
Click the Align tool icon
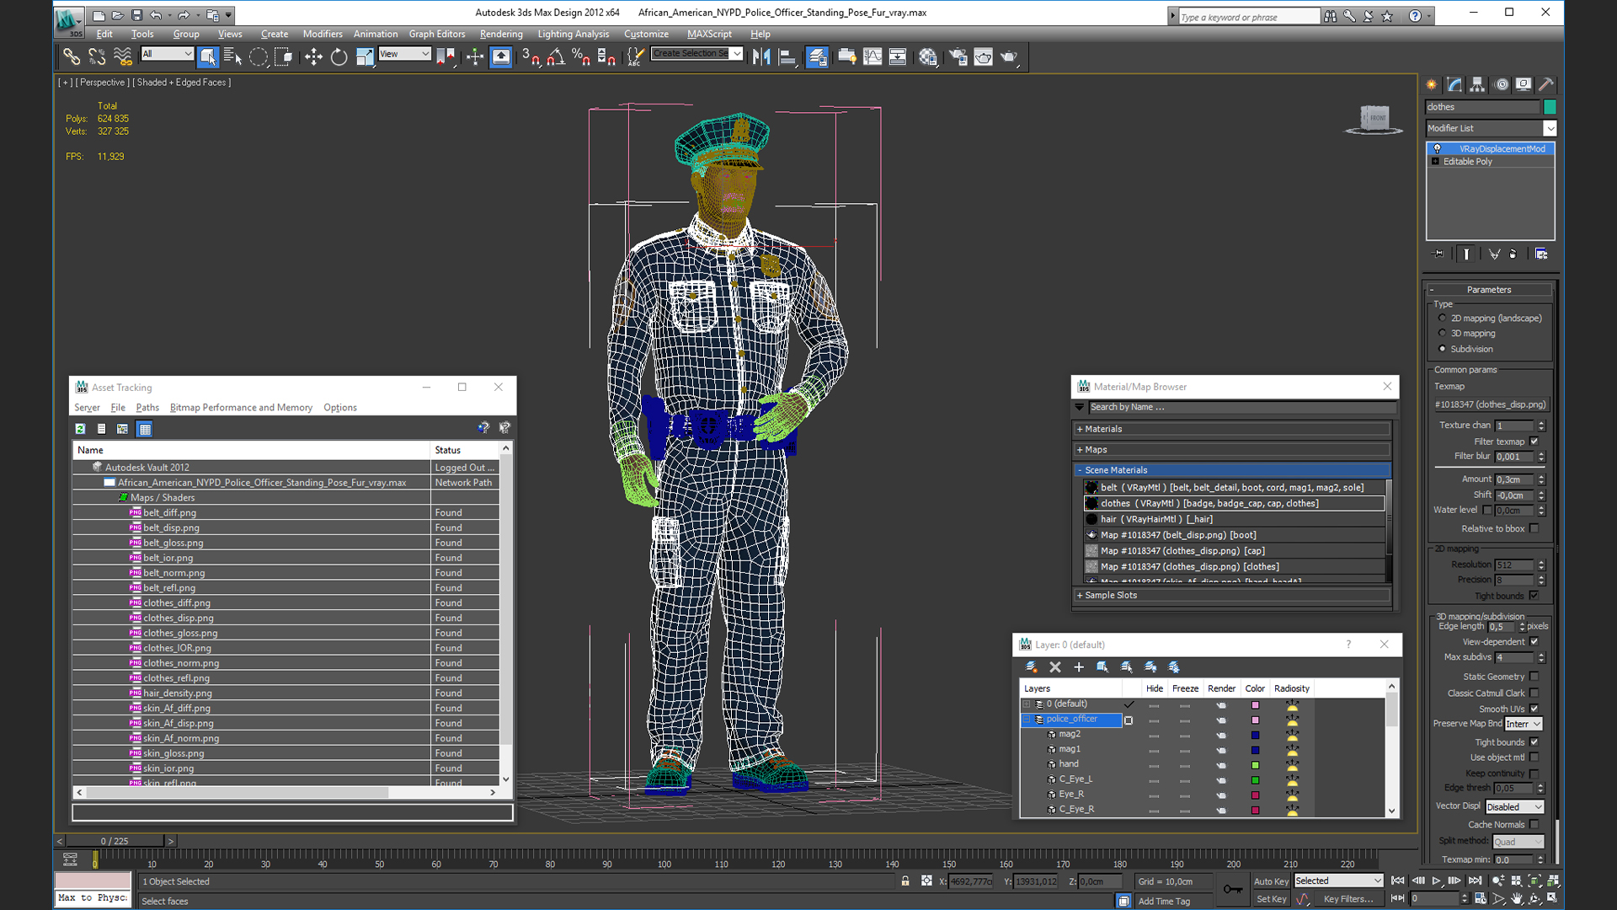point(787,56)
